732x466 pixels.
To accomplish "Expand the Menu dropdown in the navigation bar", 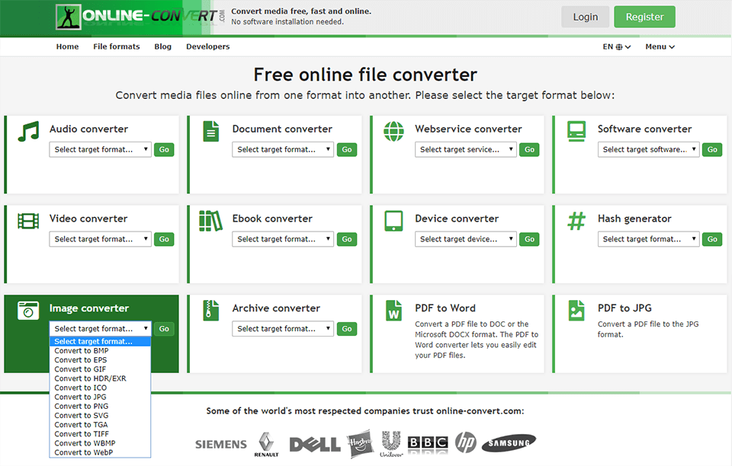I will point(659,46).
